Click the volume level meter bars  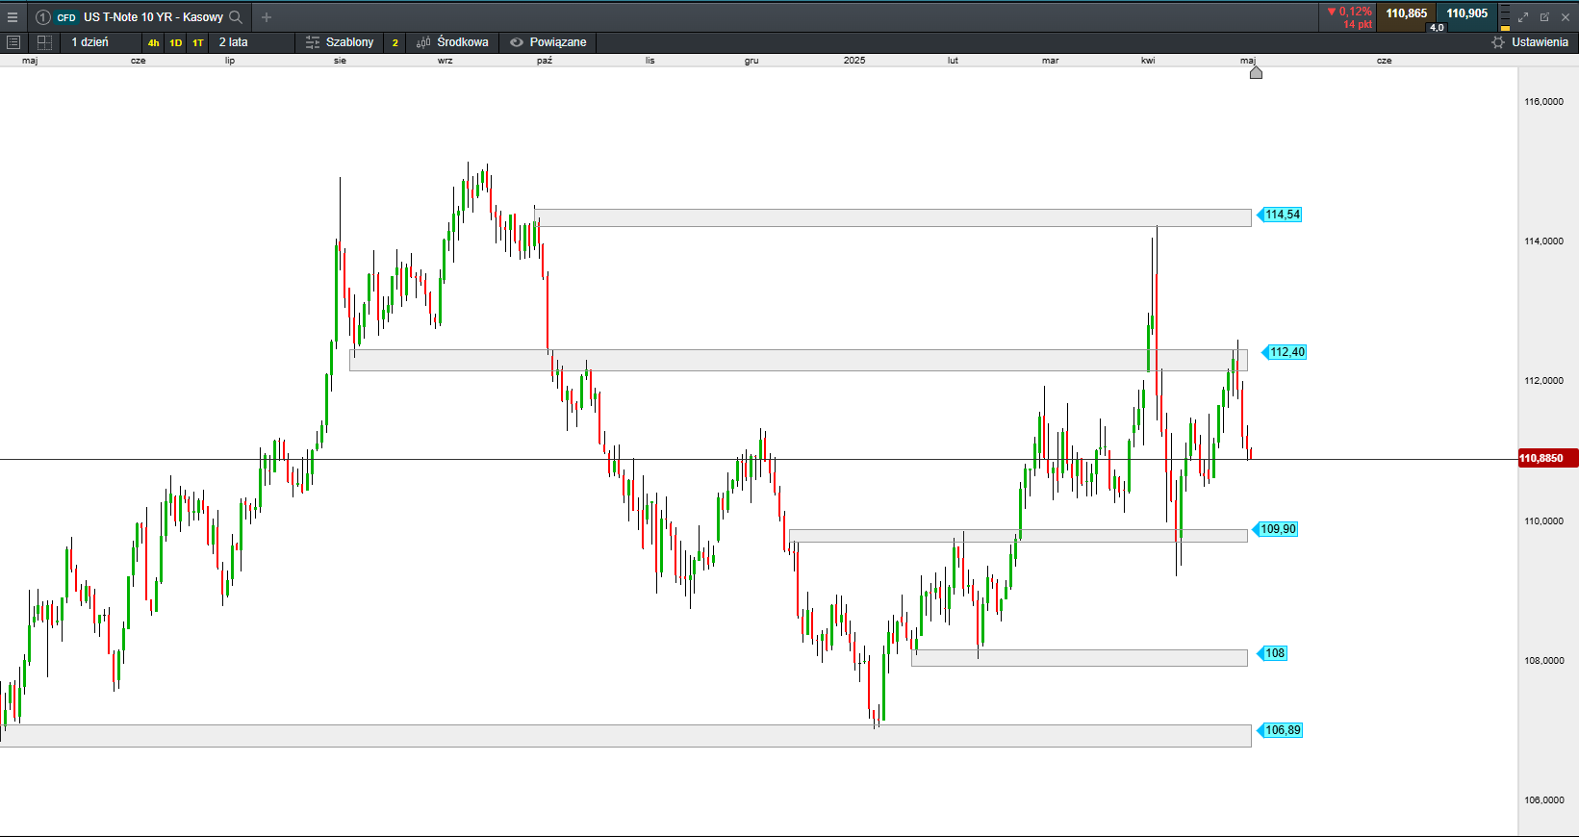tap(1505, 18)
